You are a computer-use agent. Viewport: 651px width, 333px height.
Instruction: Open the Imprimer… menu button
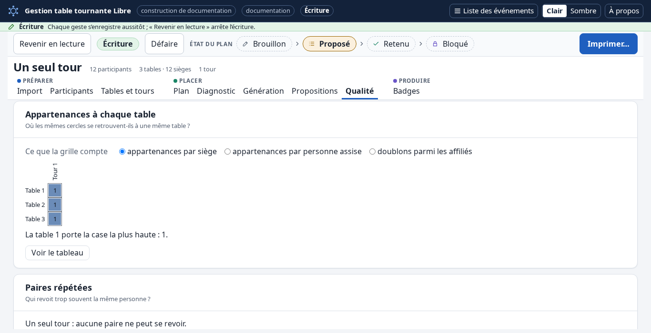tap(609, 44)
